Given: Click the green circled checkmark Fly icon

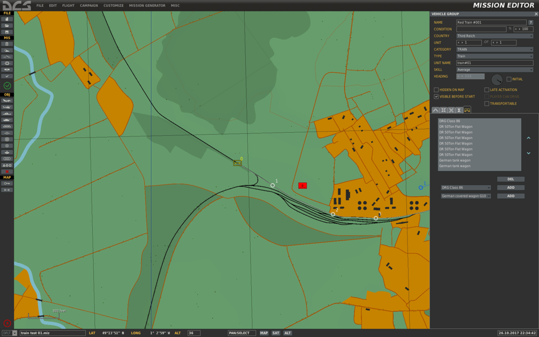Looking at the screenshot, I should point(7,86).
